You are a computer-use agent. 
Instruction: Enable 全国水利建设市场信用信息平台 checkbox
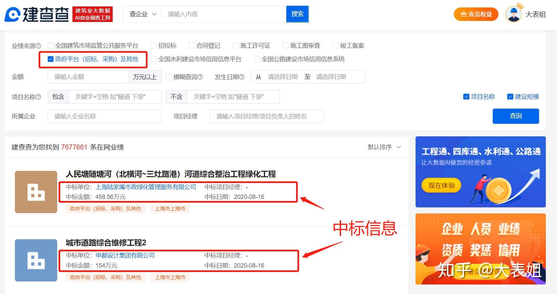click(x=154, y=59)
